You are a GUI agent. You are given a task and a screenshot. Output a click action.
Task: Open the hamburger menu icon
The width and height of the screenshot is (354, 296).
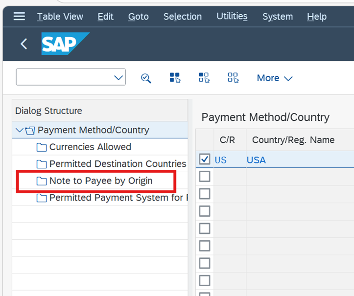pos(19,16)
